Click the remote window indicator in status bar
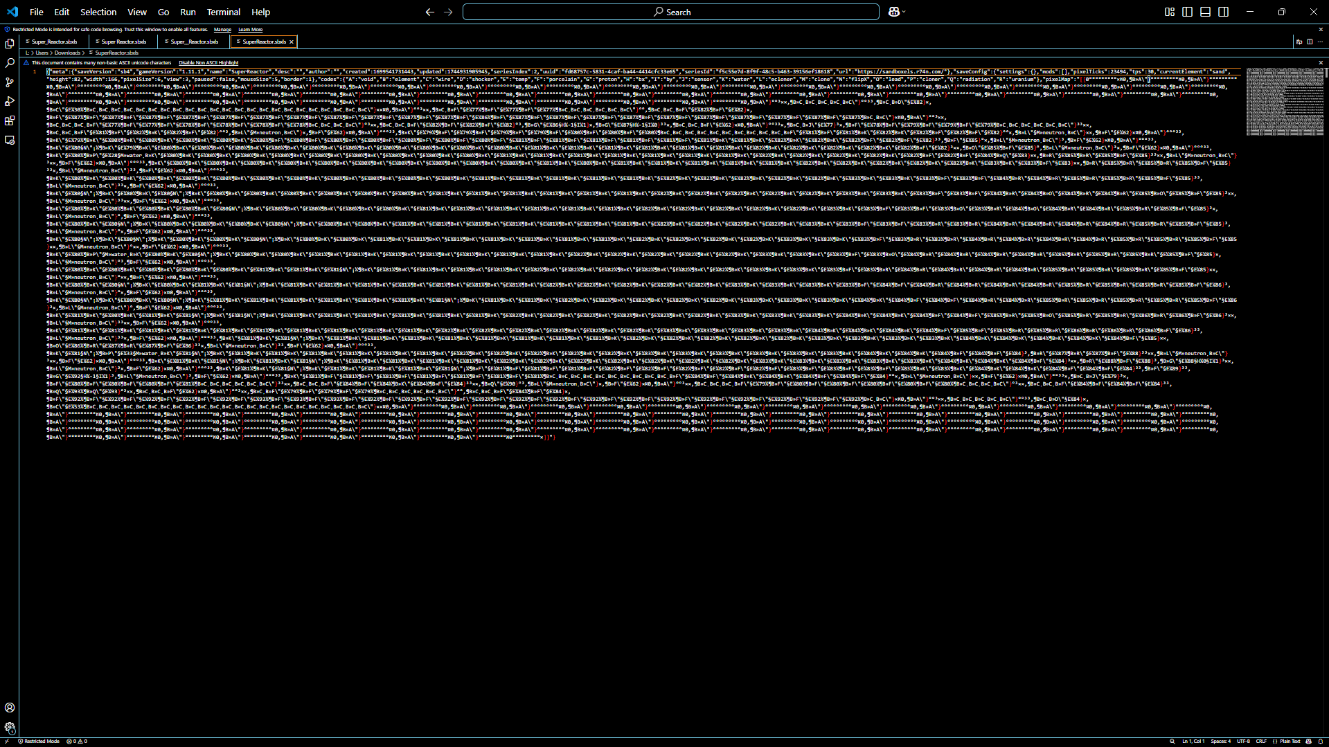Viewport: 1329px width, 747px height. click(x=7, y=741)
